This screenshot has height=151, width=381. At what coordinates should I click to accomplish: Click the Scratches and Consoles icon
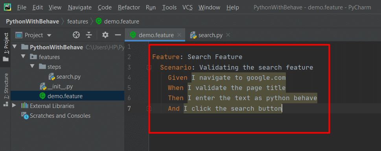pos(25,115)
